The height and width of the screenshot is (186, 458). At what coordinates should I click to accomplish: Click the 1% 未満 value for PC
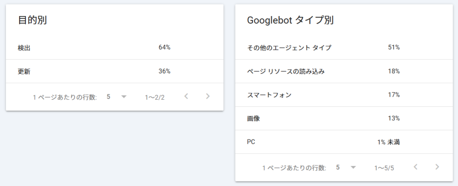(388, 142)
